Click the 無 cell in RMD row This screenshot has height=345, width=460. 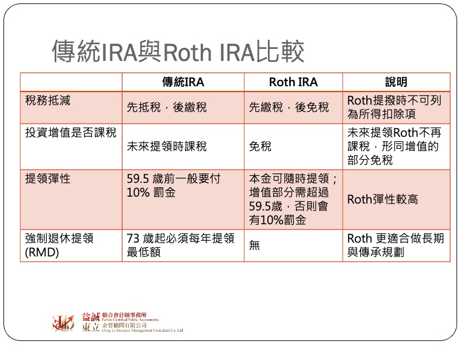click(255, 246)
